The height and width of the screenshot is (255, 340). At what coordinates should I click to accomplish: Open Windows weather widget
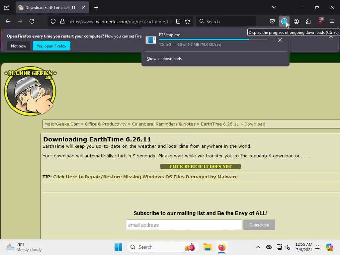click(x=24, y=247)
